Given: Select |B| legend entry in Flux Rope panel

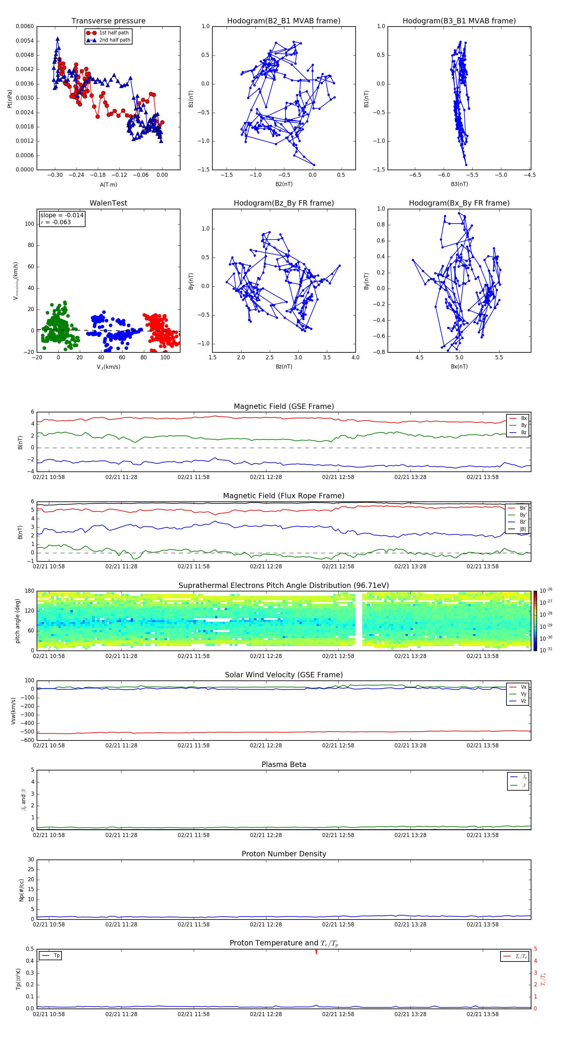Looking at the screenshot, I should pos(518,529).
